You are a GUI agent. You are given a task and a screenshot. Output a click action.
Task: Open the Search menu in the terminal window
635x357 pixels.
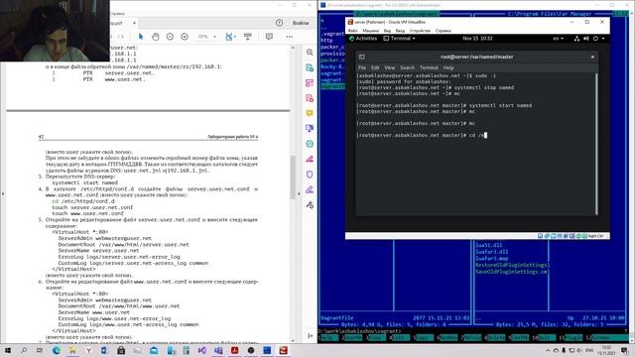407,67
